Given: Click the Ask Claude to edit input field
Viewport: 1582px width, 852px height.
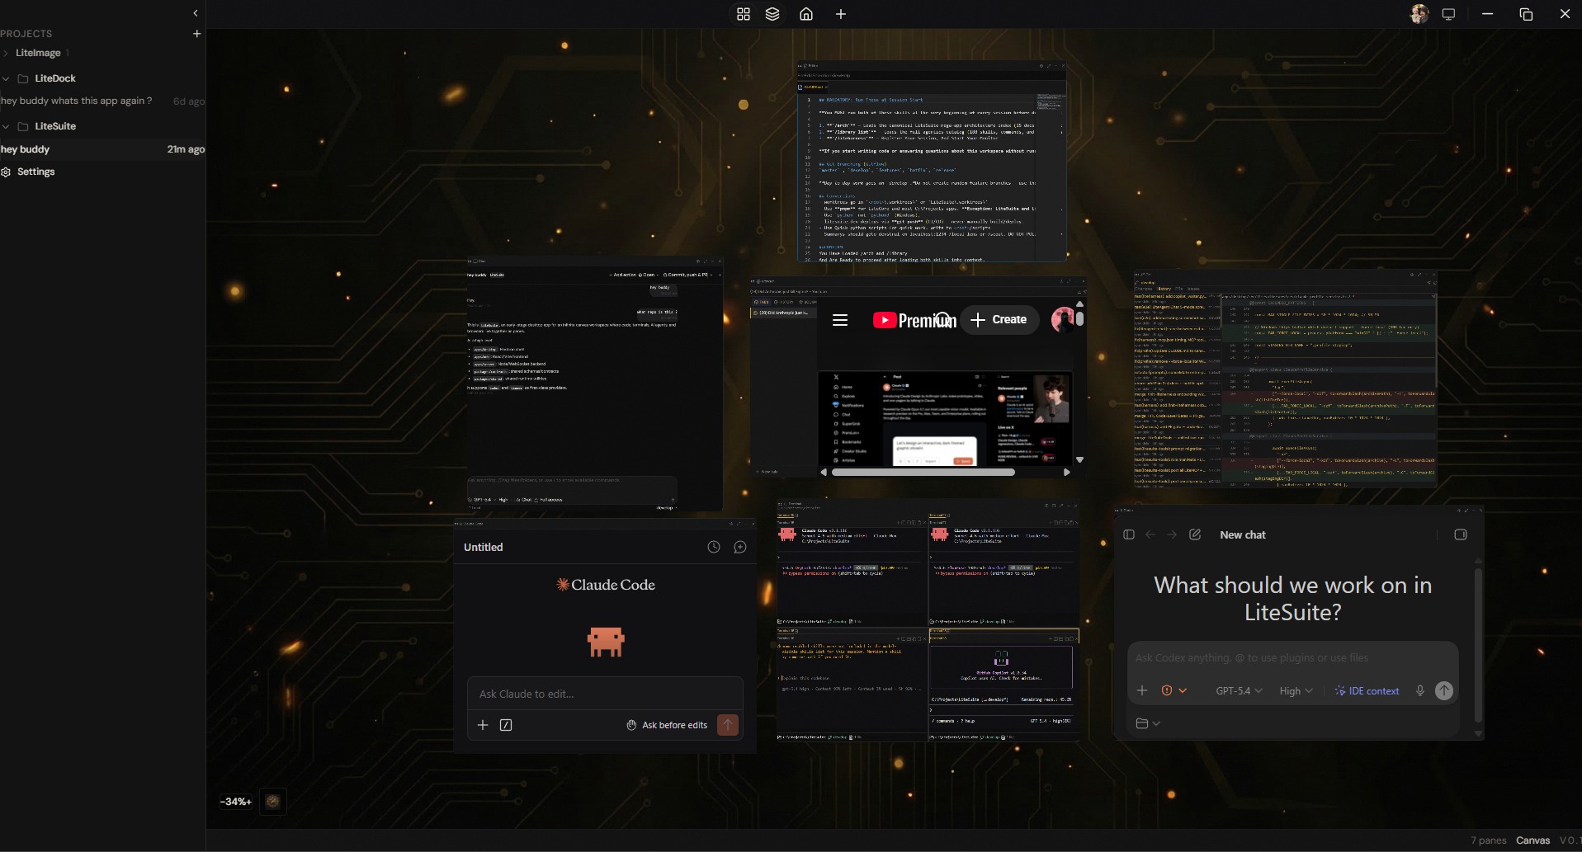Looking at the screenshot, I should tap(604, 694).
